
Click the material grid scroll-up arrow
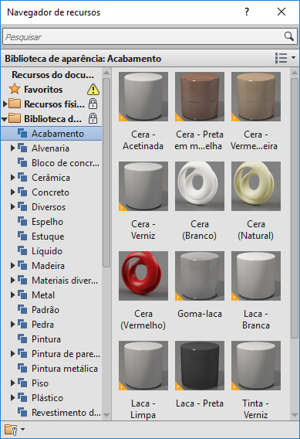tap(295, 73)
